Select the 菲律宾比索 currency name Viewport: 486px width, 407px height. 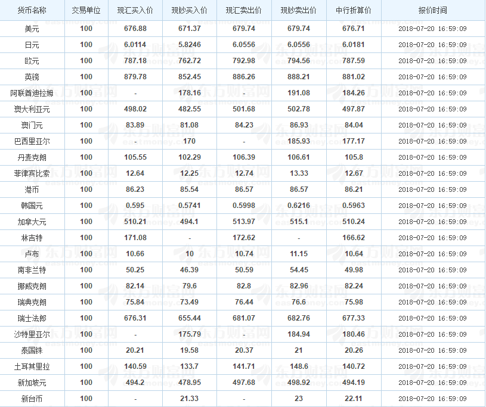32,174
